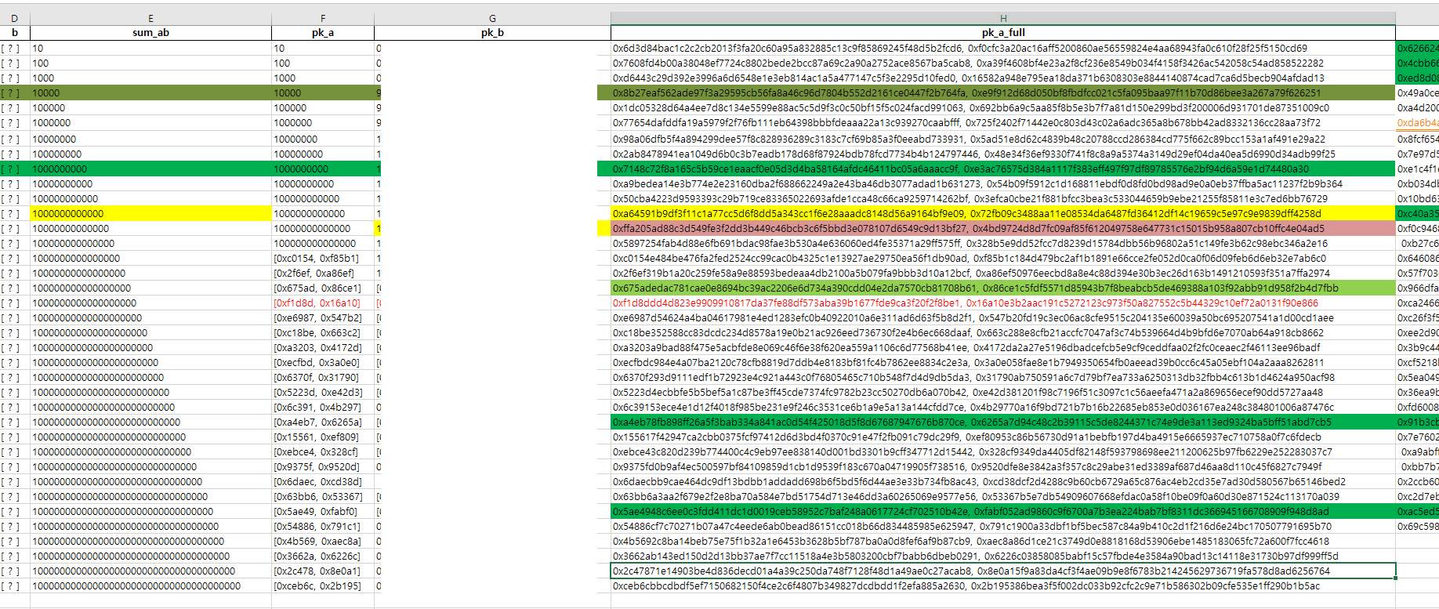Select pk_a_full cell starting 0x5897254fab4d
1439x609 pixels.
1003,243
